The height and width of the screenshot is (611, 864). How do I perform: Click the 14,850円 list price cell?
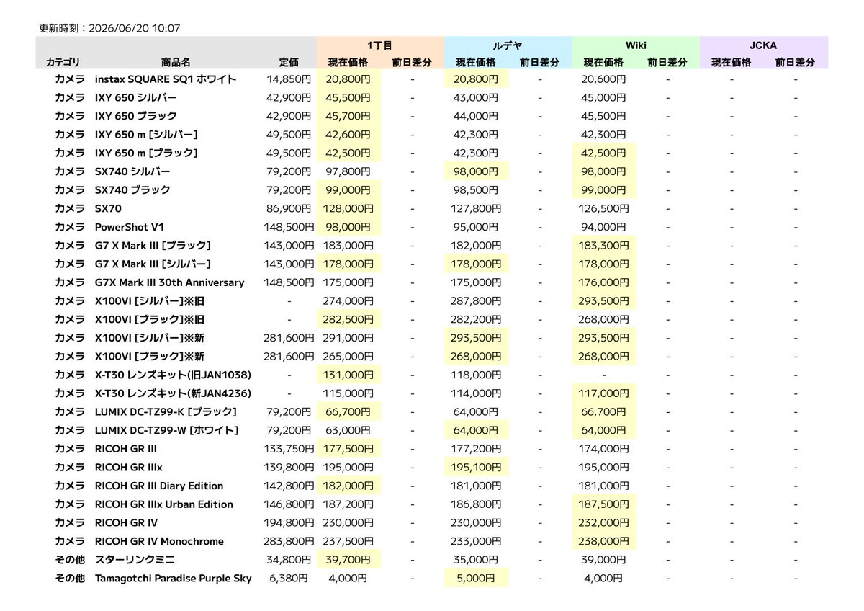click(289, 79)
